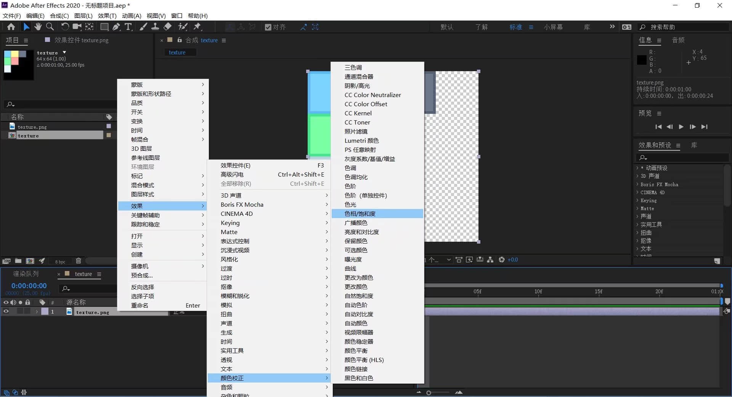The height and width of the screenshot is (397, 732).
Task: Expand texture.png layer properties in timeline
Action: coord(37,311)
